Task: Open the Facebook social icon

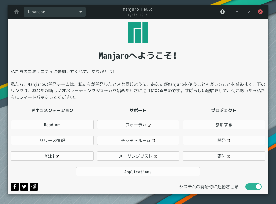Action: tap(15, 187)
